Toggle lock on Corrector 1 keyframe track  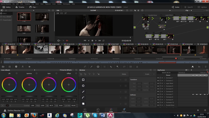pos(160,78)
